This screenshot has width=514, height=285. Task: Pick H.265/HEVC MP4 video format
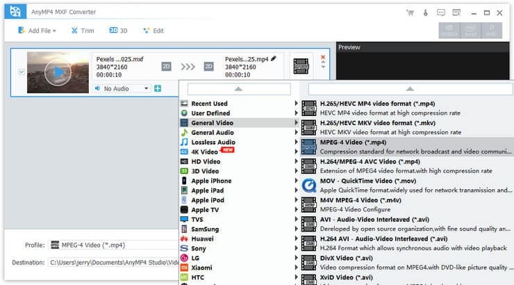click(407, 108)
